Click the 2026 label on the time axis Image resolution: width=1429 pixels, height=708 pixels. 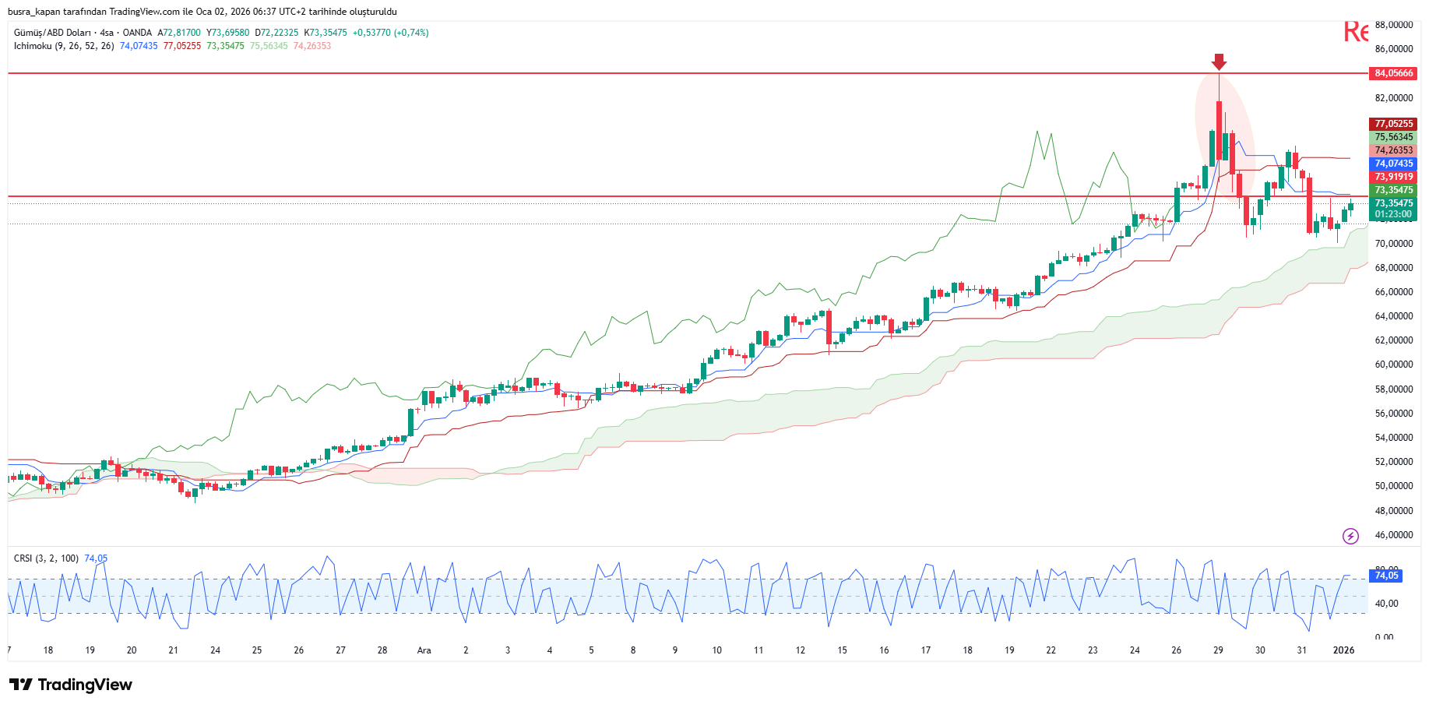1343,650
